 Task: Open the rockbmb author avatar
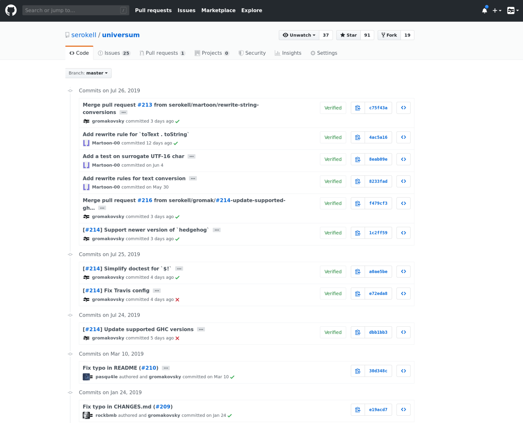tap(86, 415)
